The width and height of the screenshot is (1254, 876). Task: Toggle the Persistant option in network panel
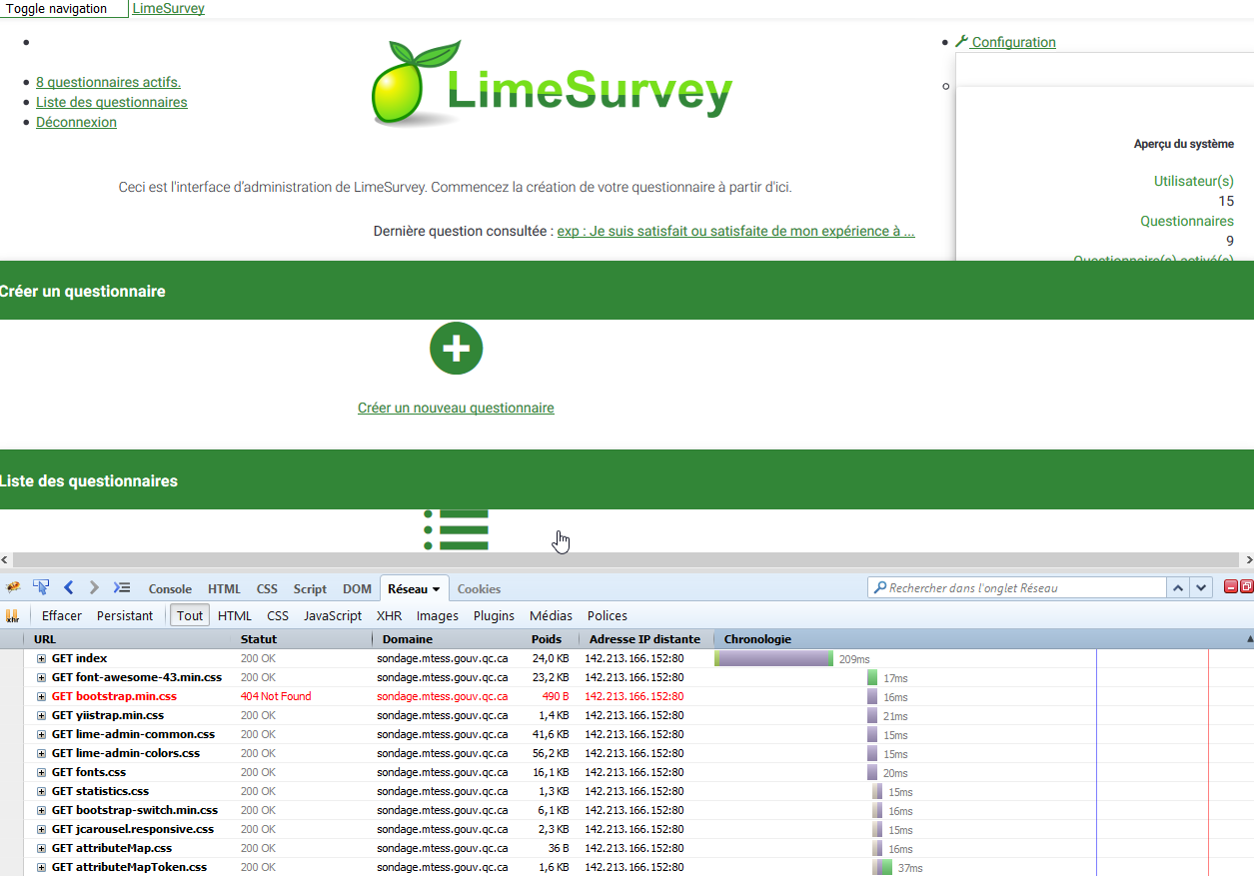click(x=125, y=616)
